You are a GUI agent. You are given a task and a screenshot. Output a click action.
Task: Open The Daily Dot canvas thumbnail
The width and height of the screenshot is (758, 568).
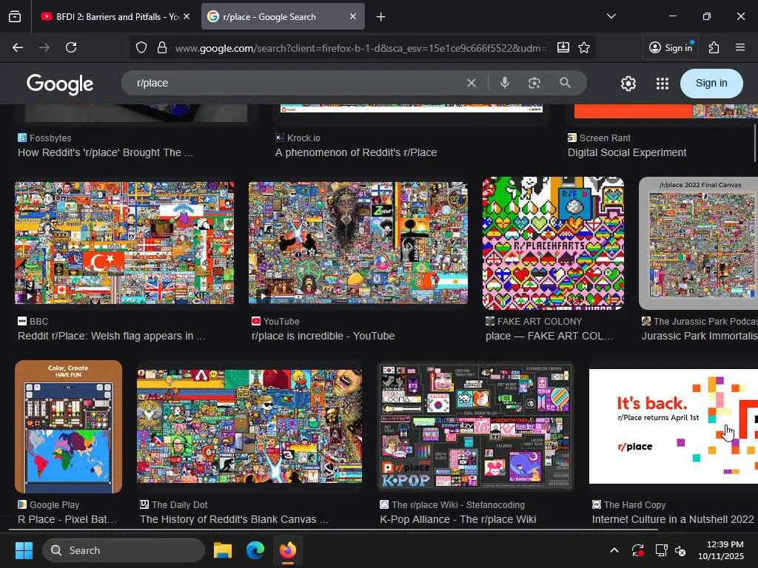pyautogui.click(x=249, y=427)
